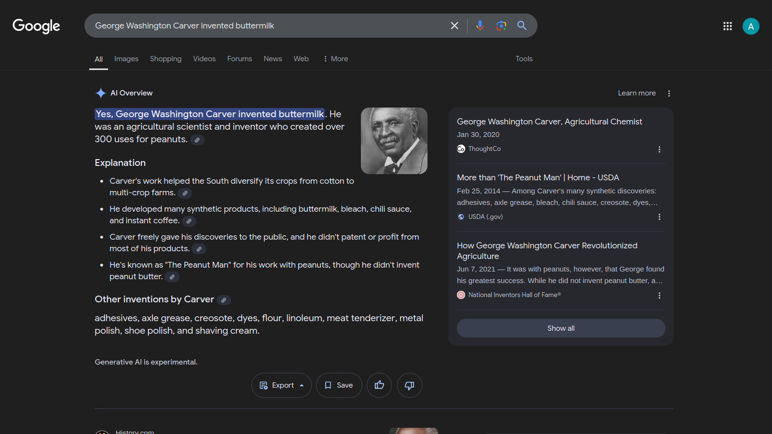Click the History.com result source
The image size is (772, 434).
pos(135,432)
